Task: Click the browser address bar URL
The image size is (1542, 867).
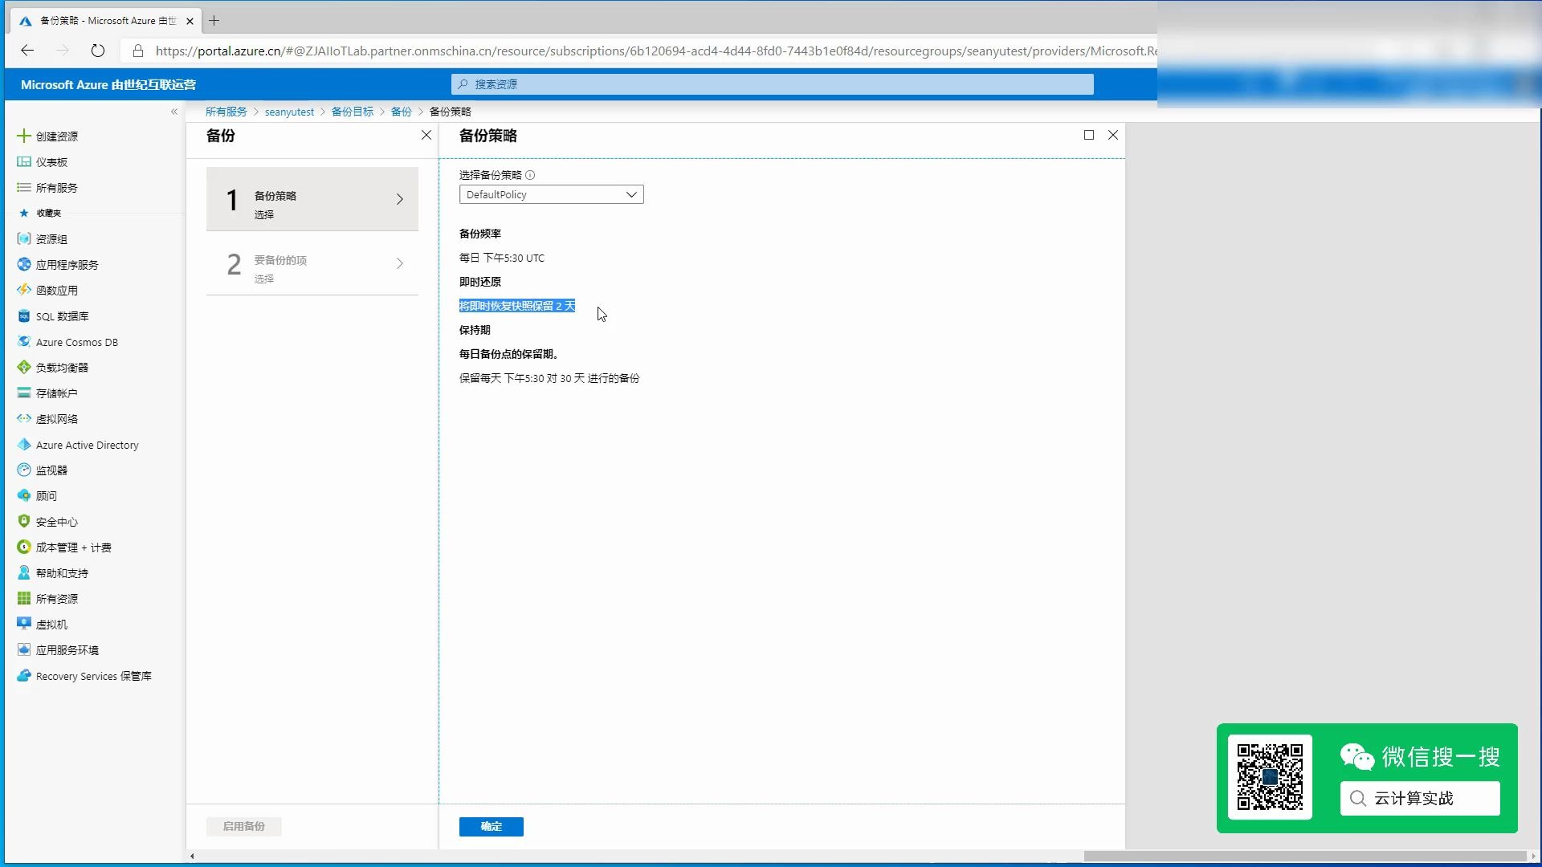Action: coord(655,51)
